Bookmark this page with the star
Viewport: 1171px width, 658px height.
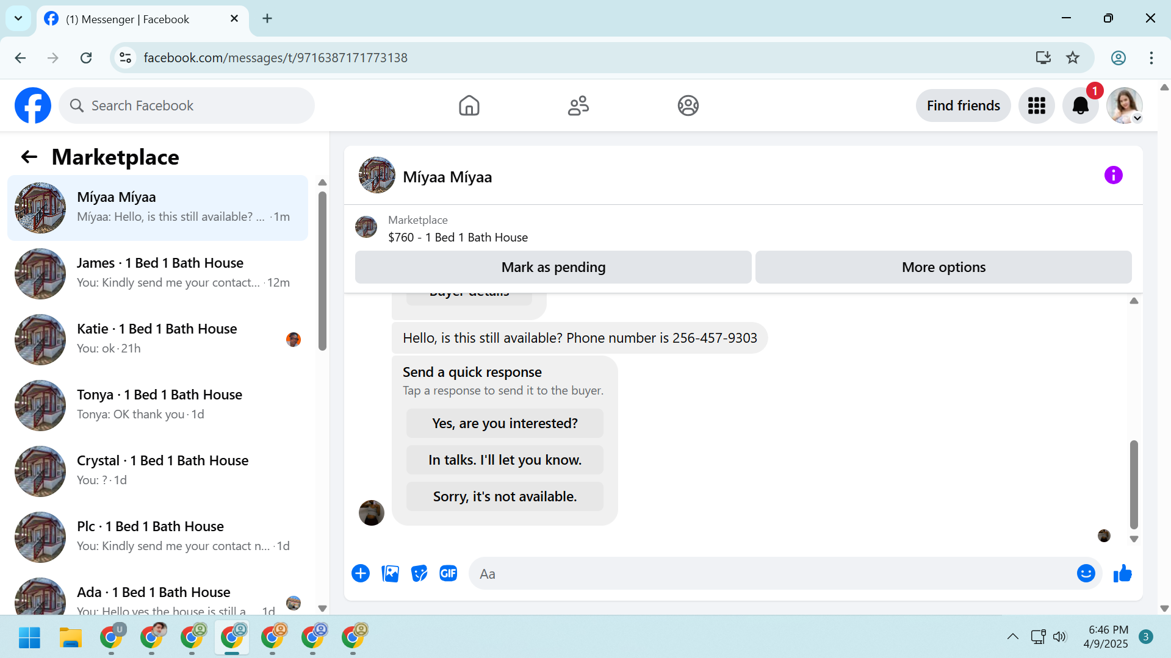tap(1072, 58)
